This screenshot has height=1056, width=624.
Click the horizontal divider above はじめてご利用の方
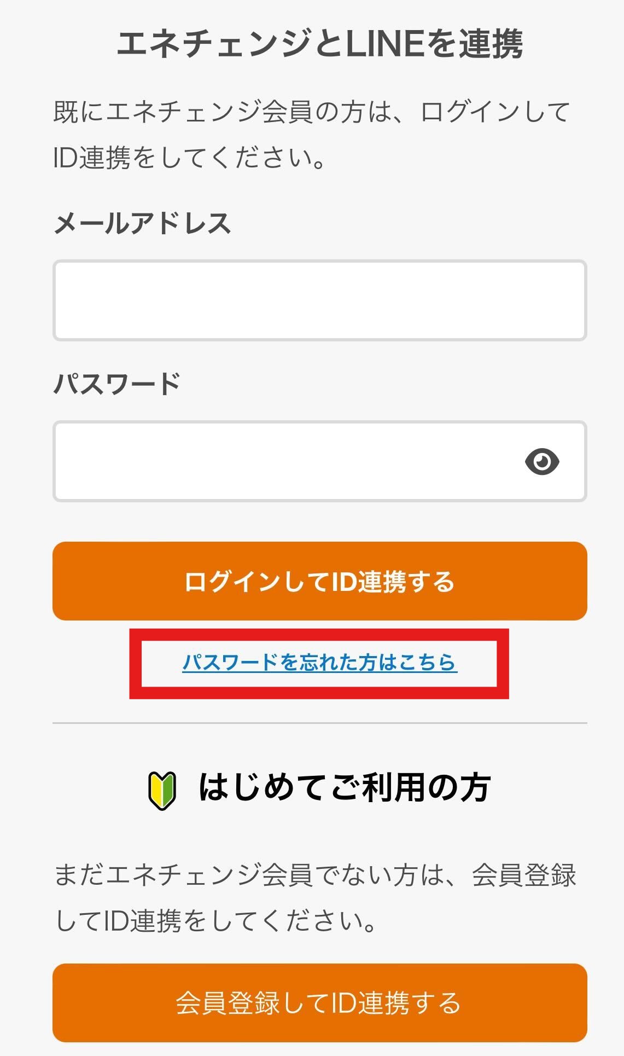pos(319,723)
